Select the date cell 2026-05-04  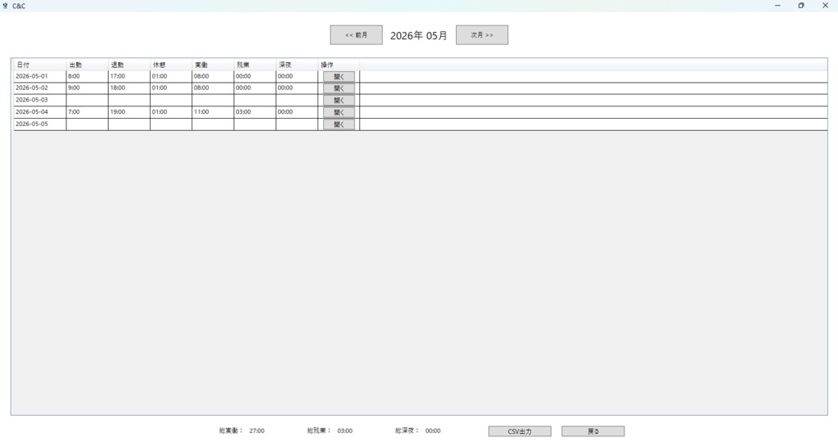[40, 112]
